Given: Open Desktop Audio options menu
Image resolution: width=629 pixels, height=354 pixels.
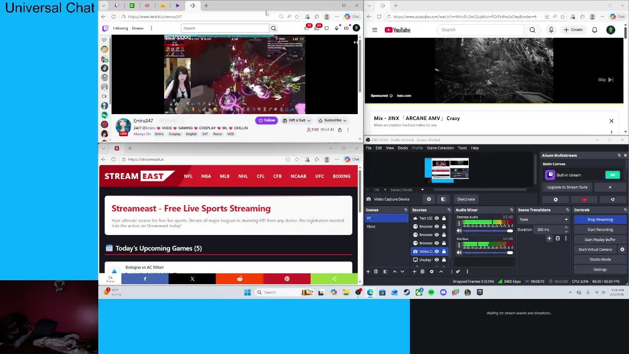Looking at the screenshot, I should [x=459, y=223].
